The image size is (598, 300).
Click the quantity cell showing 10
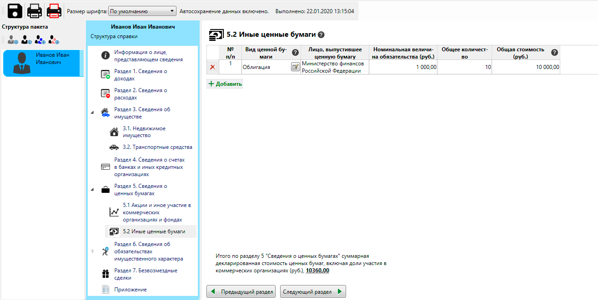[465, 67]
